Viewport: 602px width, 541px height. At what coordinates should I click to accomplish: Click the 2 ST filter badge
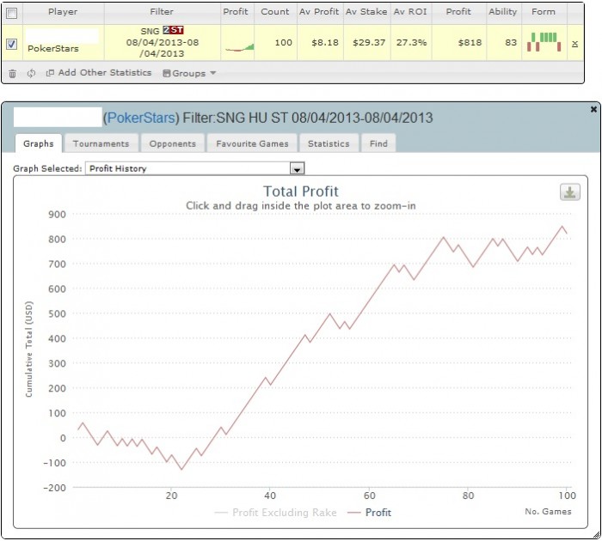tap(173, 30)
